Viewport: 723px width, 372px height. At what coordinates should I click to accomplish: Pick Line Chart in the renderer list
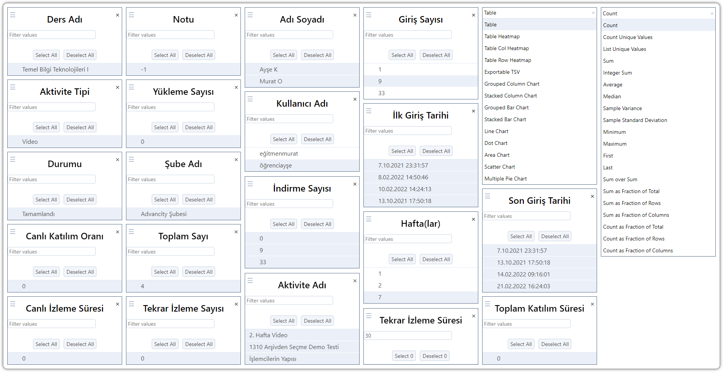click(496, 132)
